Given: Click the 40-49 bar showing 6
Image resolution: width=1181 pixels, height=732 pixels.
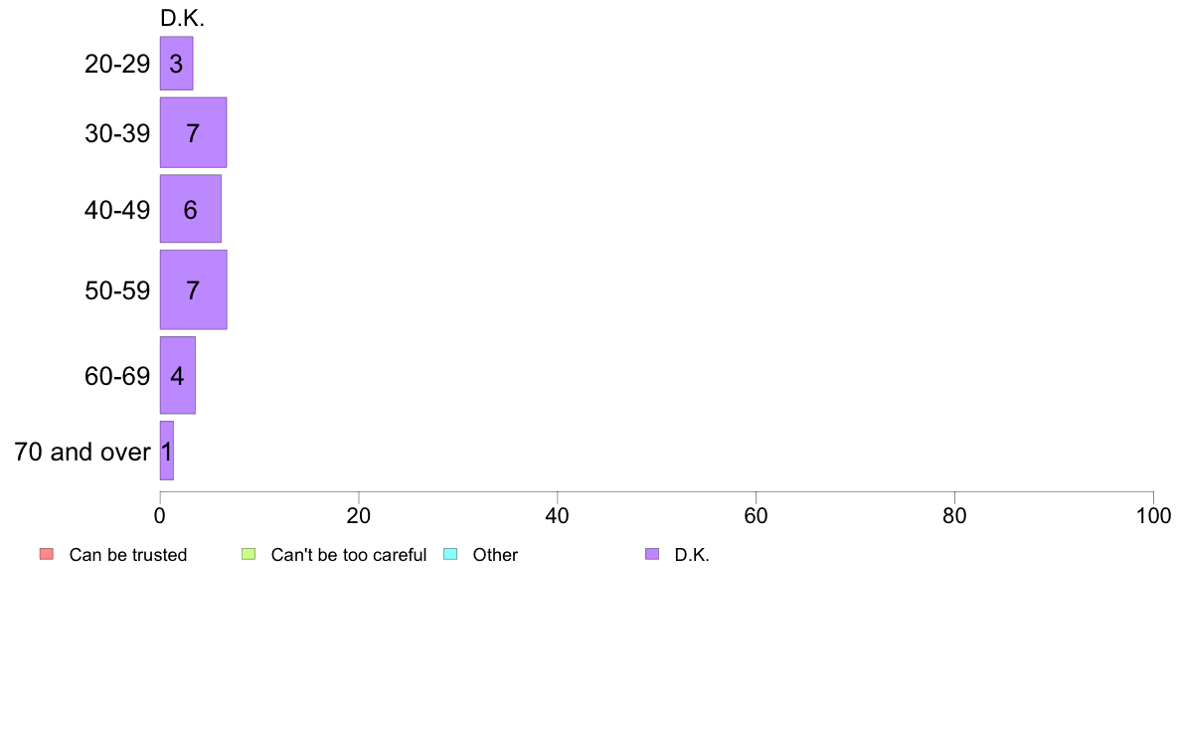Looking at the screenshot, I should pyautogui.click(x=191, y=209).
